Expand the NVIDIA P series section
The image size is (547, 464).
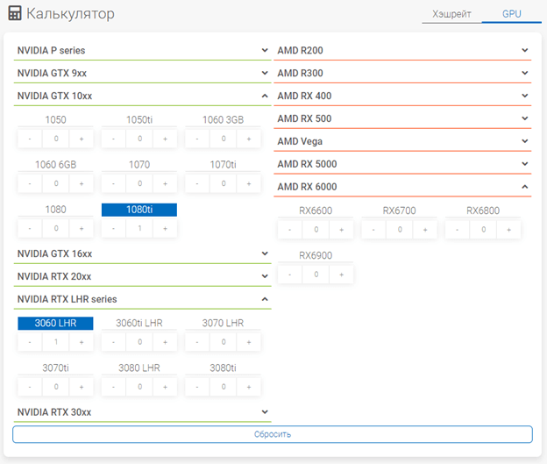[x=142, y=50]
